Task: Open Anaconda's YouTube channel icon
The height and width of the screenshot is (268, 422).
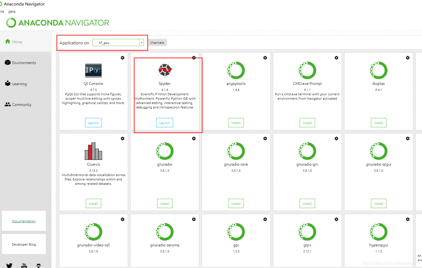Action: (24, 265)
